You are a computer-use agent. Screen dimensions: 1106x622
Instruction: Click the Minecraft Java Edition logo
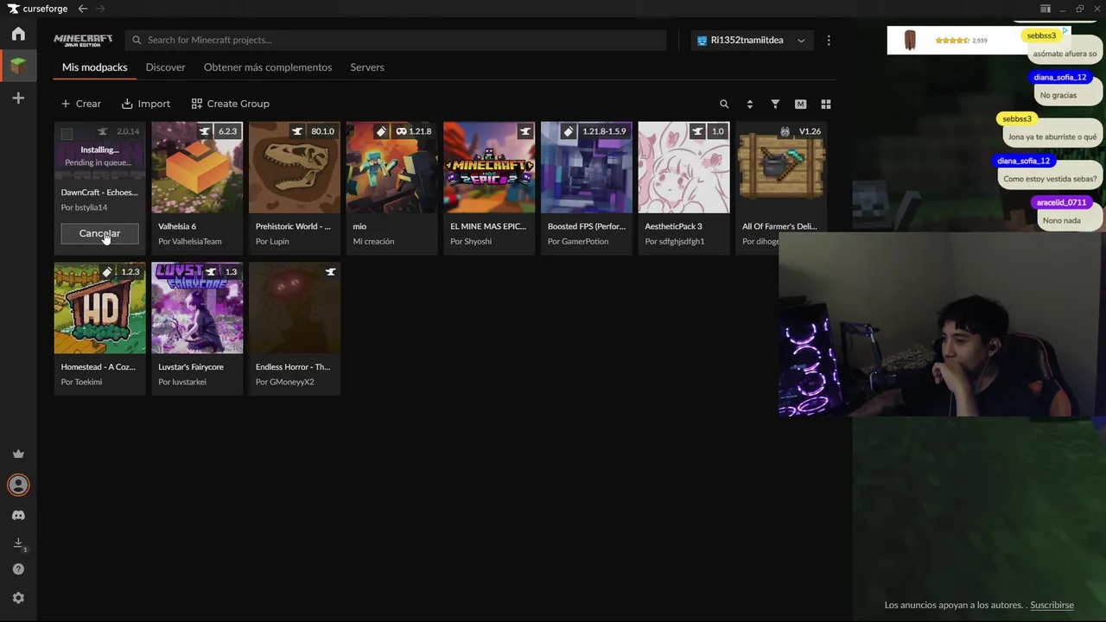(83, 40)
